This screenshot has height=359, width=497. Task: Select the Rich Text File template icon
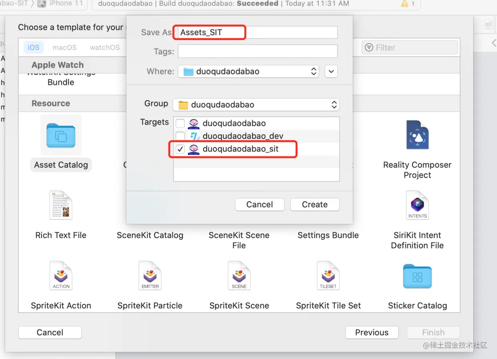(61, 205)
